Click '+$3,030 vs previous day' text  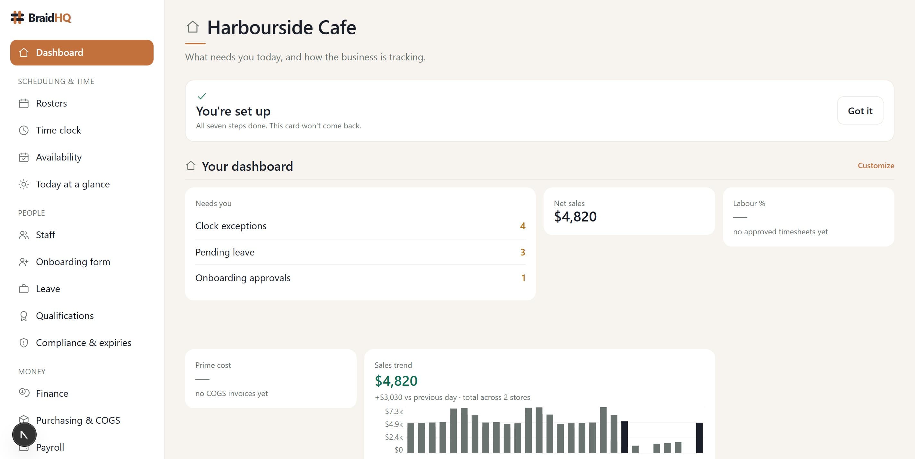point(416,397)
